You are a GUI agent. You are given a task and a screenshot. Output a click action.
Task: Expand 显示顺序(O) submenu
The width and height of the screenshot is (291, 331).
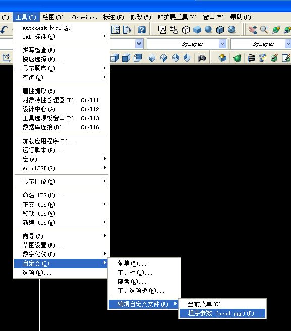(62, 69)
